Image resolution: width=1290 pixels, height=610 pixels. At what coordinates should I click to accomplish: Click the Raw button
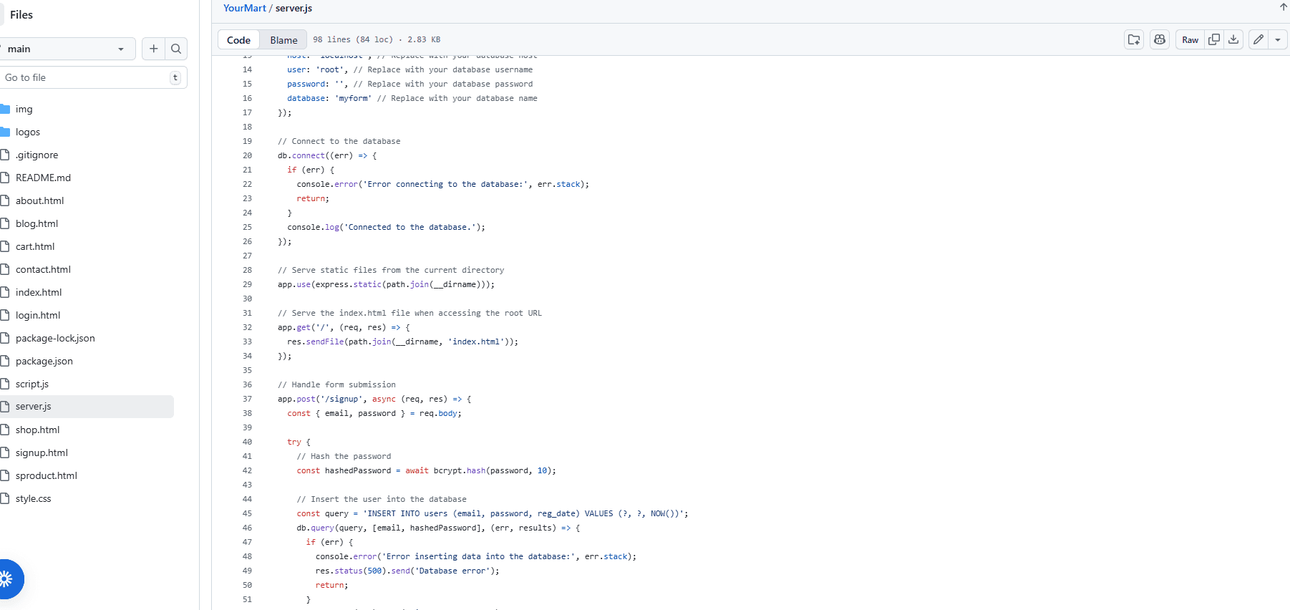pos(1190,40)
